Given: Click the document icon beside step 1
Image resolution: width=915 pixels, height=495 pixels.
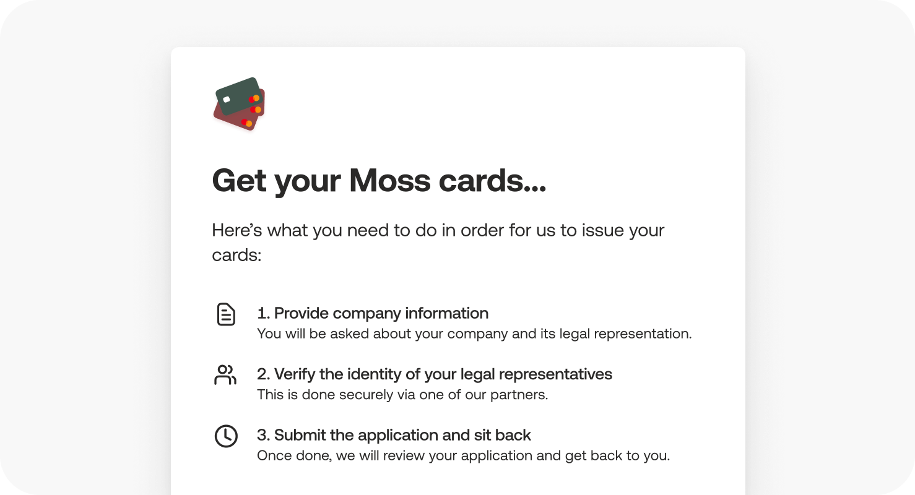Looking at the screenshot, I should coord(226,314).
